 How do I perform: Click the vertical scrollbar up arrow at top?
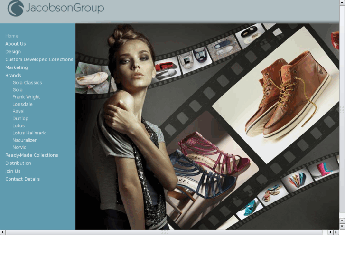[x=342, y=2]
